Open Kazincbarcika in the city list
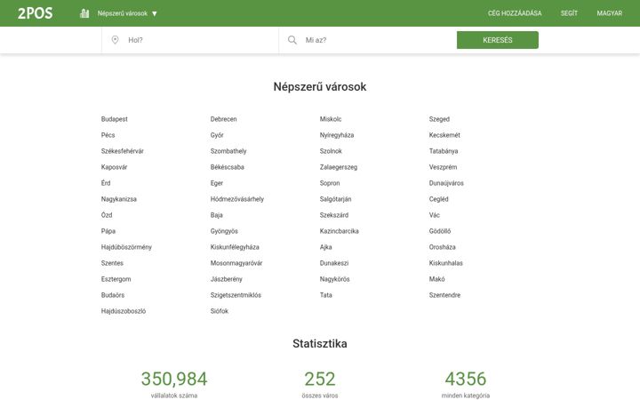Screen dimensions: 640x400 click(x=340, y=231)
